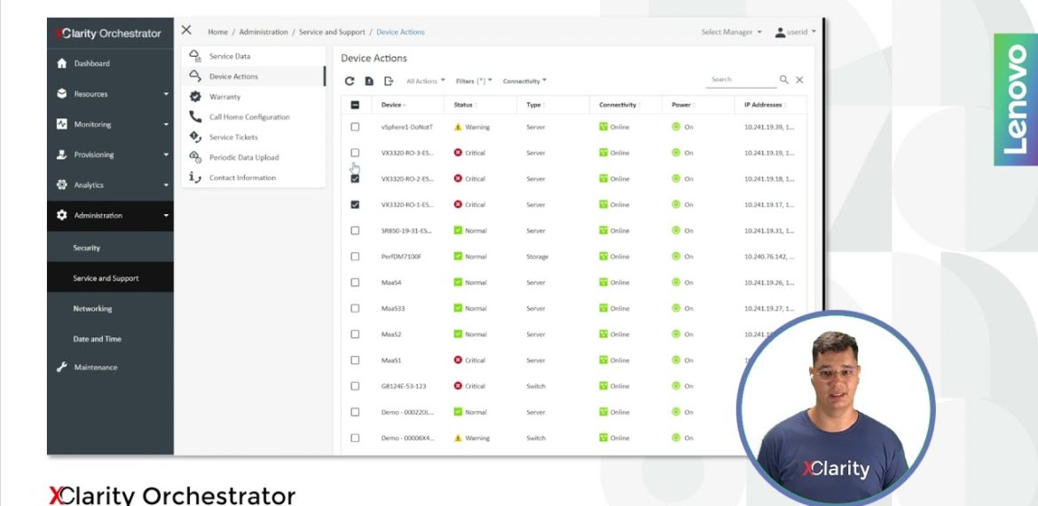The width and height of the screenshot is (1038, 506).
Task: Click the Warranty badge icon
Action: coord(195,97)
